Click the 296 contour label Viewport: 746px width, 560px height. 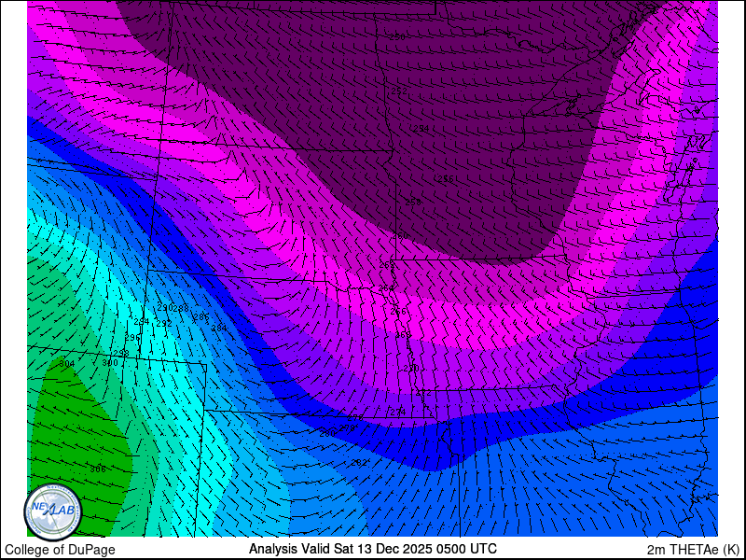(132, 338)
